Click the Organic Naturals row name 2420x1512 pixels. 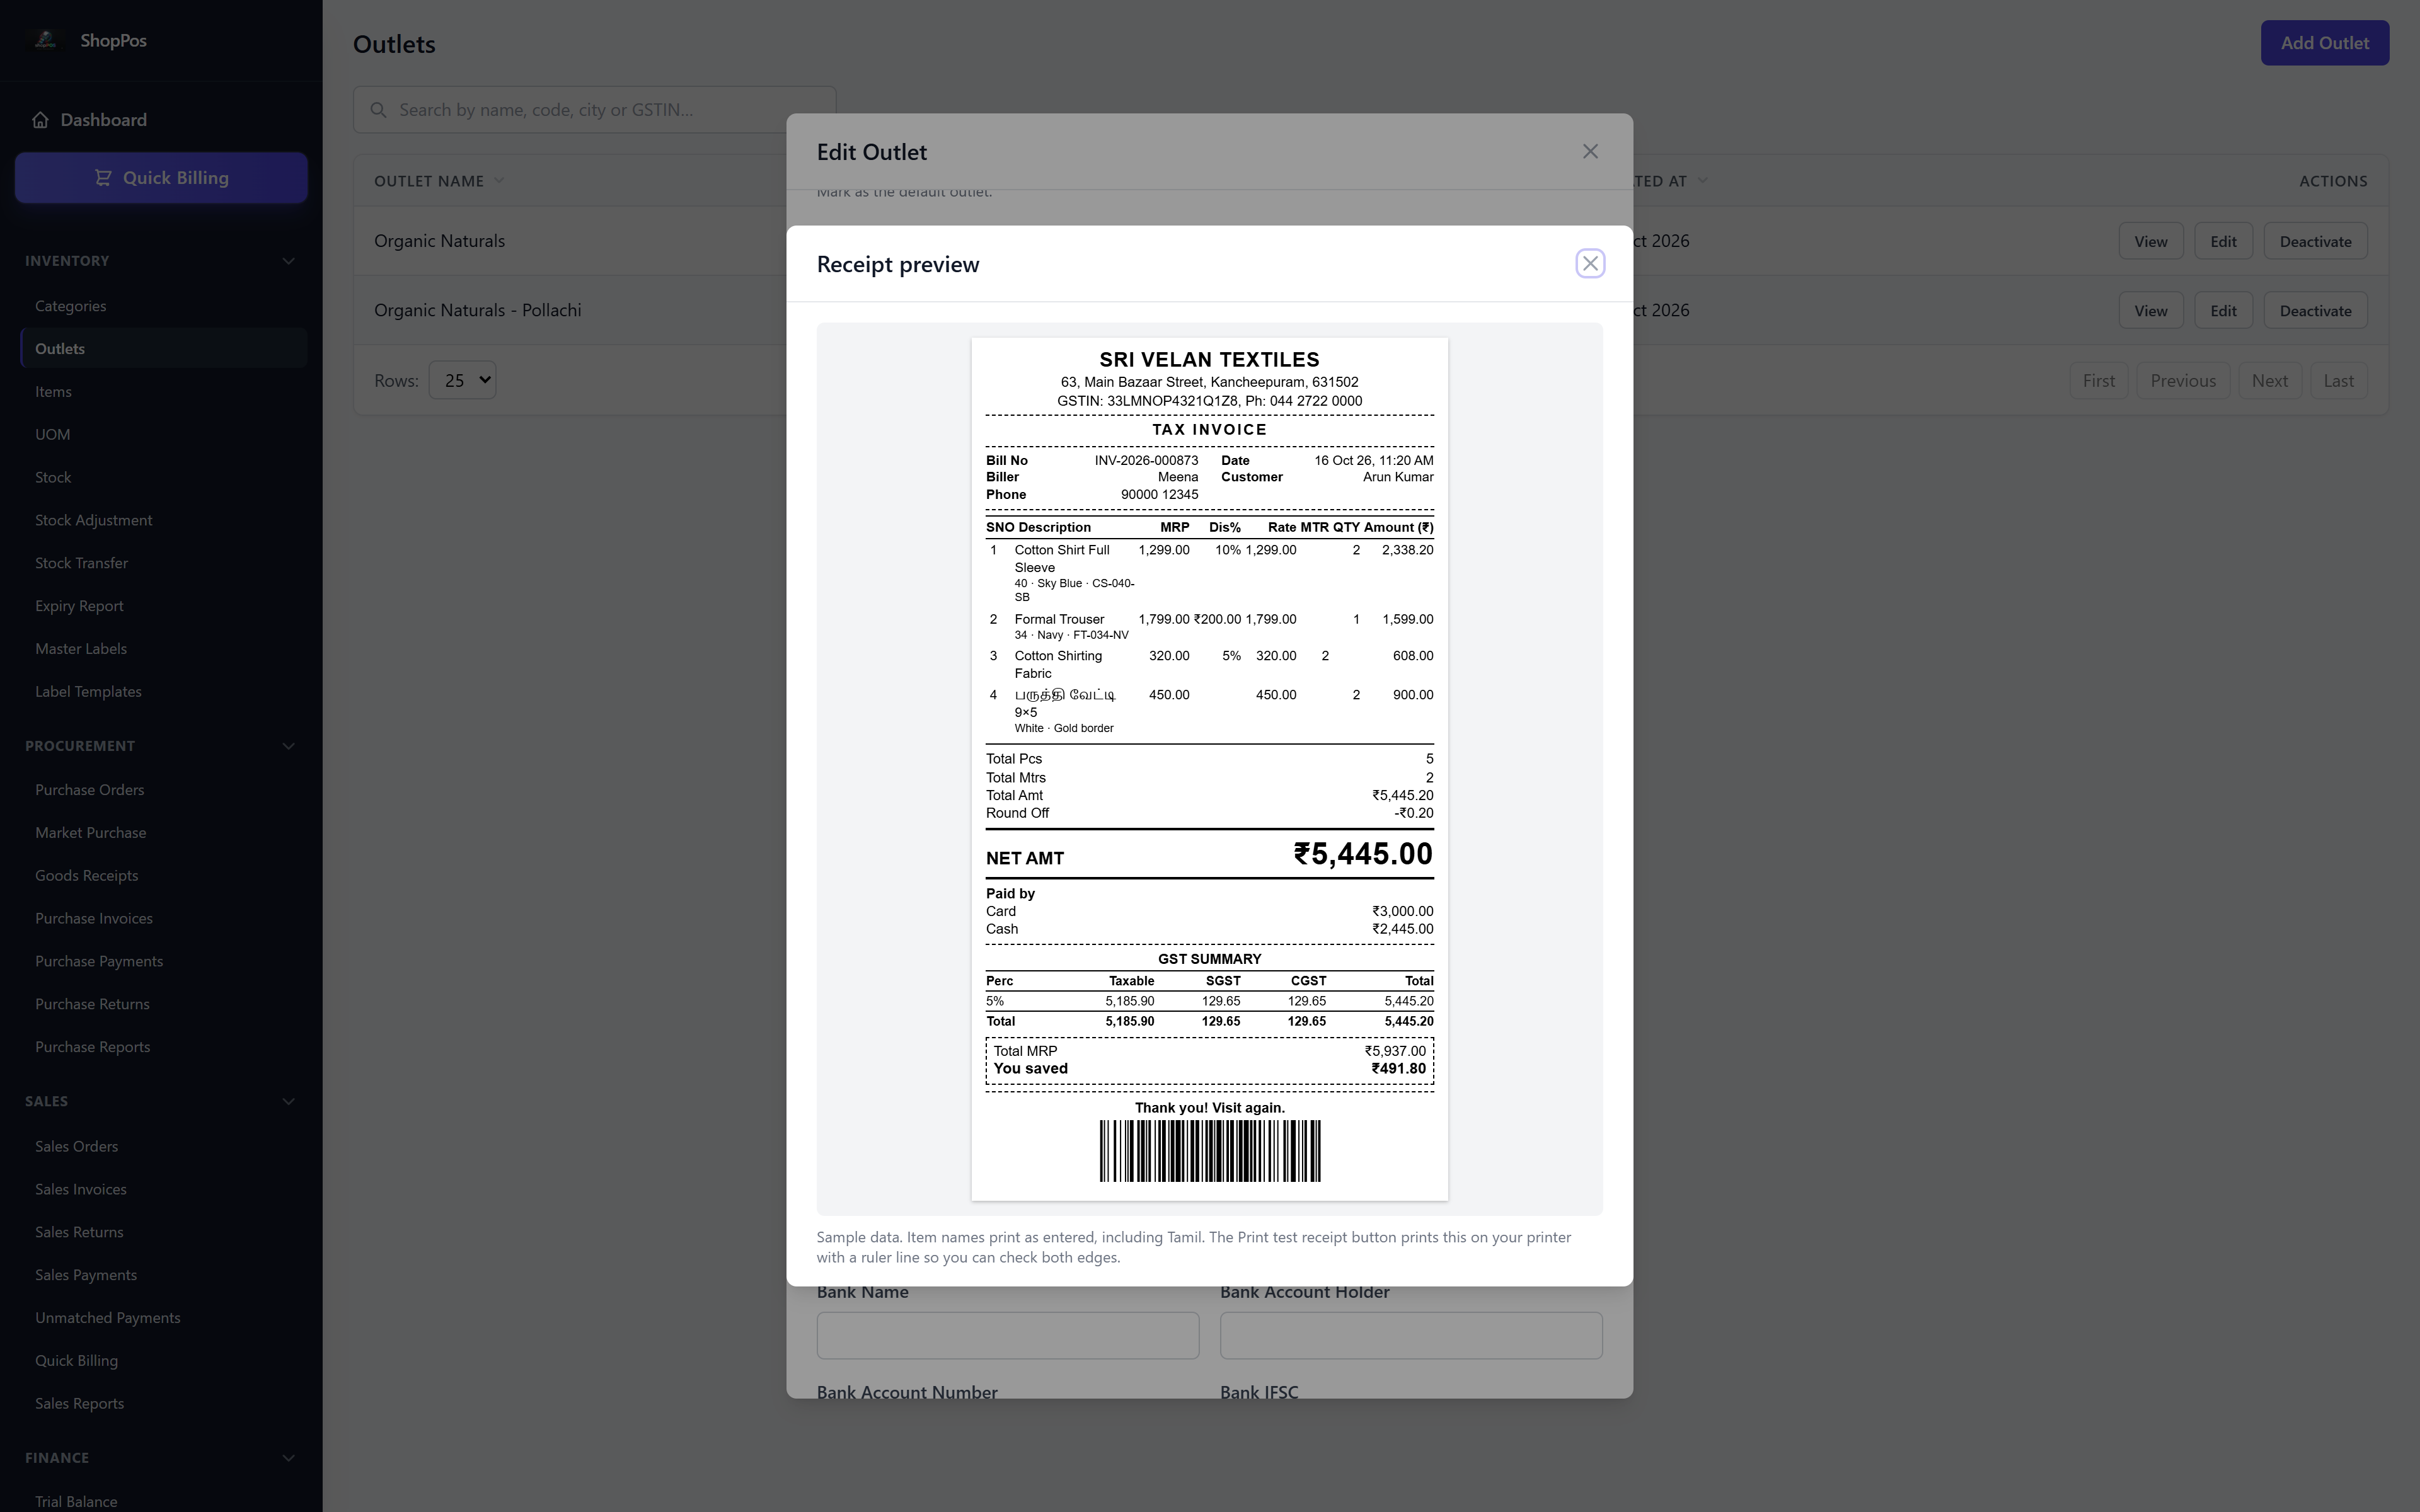439,241
